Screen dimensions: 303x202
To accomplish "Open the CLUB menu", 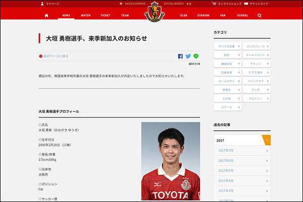I will [184, 16].
